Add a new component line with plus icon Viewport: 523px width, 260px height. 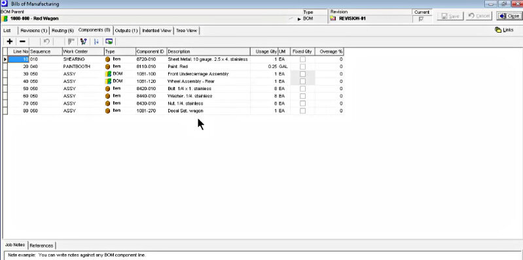(10, 42)
